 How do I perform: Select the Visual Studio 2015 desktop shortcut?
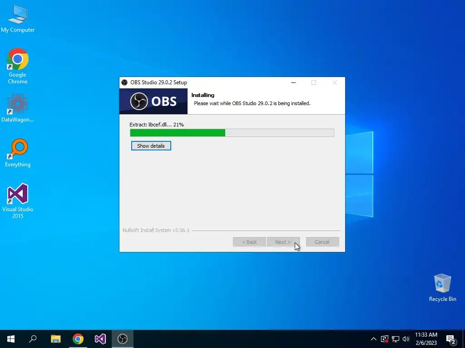tap(18, 201)
